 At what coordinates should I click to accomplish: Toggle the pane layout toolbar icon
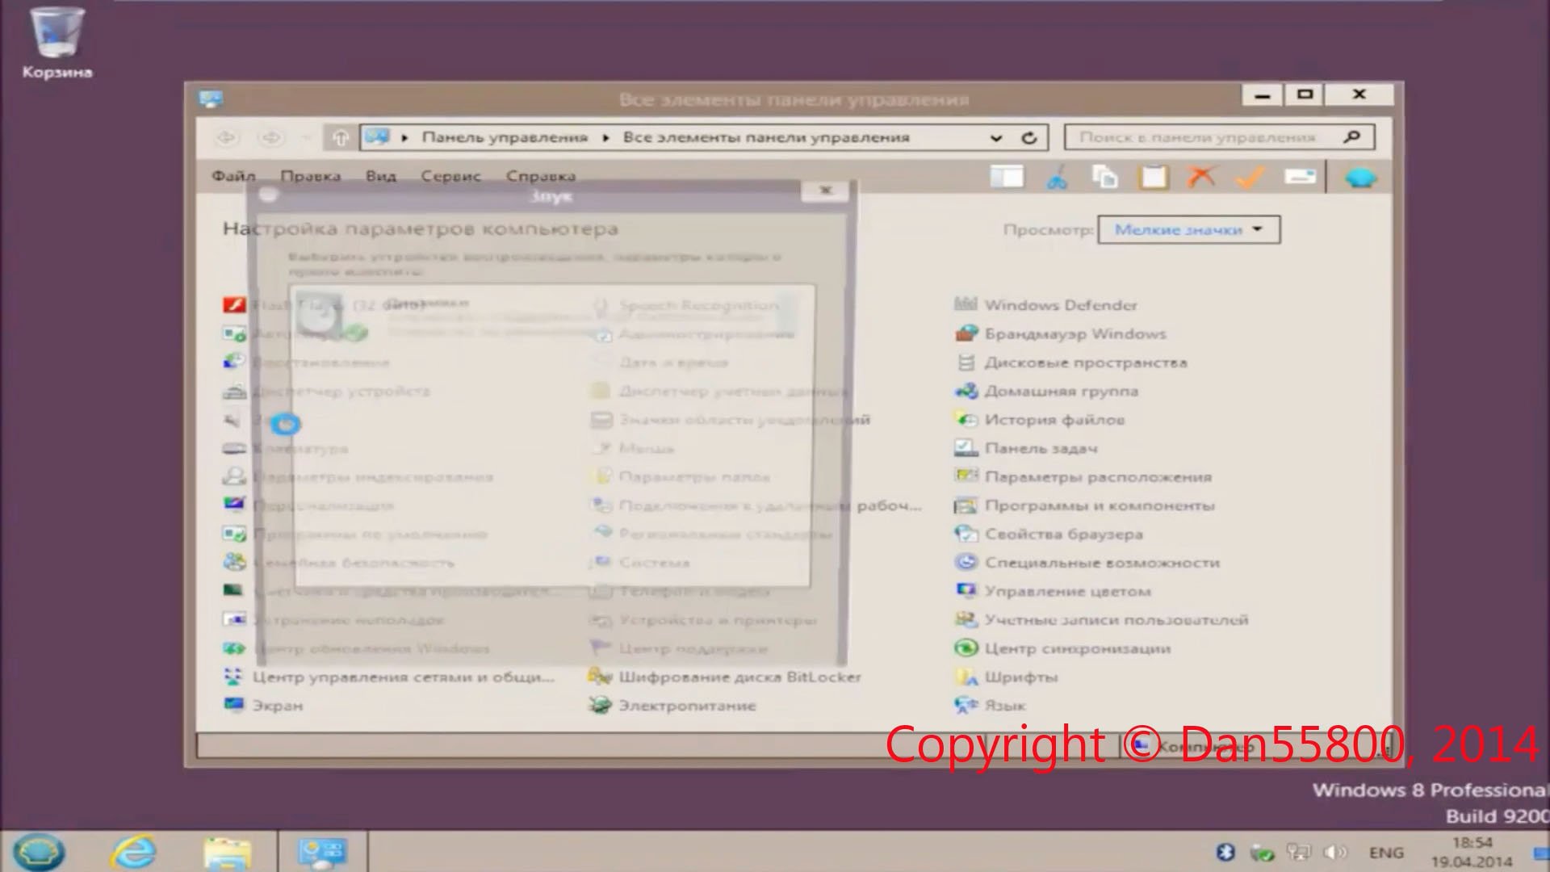click(1007, 177)
